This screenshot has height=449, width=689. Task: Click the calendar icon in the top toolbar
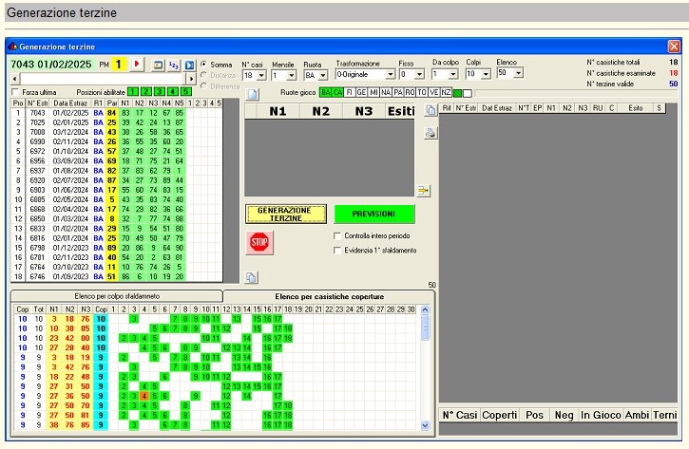158,65
